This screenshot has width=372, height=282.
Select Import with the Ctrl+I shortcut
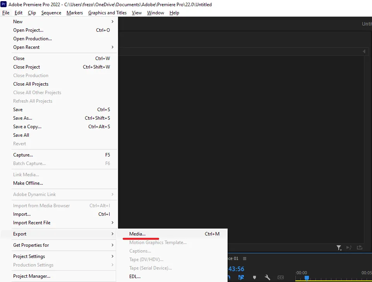64,214
